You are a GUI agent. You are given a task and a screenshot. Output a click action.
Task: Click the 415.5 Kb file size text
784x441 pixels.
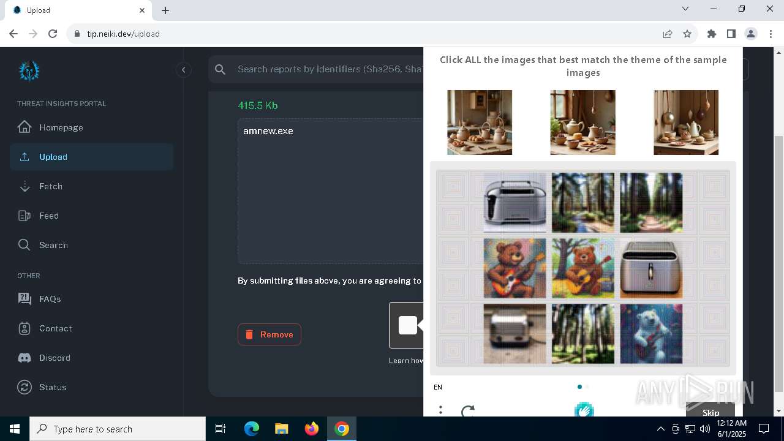click(x=258, y=105)
